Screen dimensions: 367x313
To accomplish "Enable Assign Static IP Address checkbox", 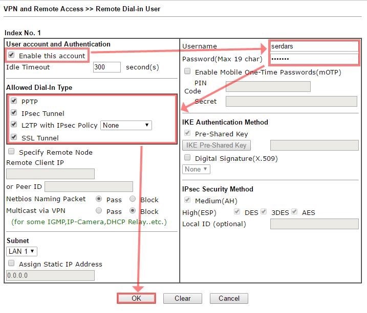I will click(11, 264).
